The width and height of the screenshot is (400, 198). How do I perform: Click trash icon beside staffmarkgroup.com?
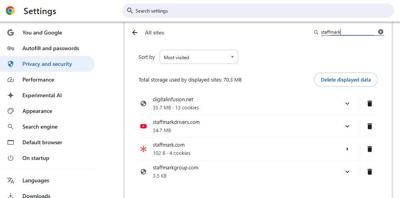[369, 172]
